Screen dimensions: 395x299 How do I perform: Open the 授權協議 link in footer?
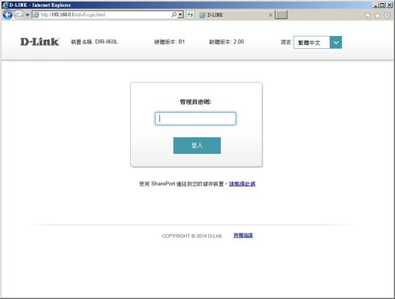243,235
